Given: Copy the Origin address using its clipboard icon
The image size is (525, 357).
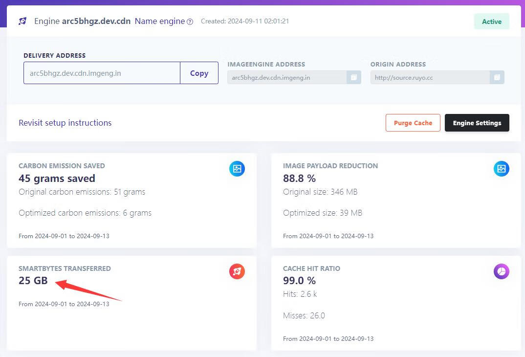Looking at the screenshot, I should click(497, 77).
